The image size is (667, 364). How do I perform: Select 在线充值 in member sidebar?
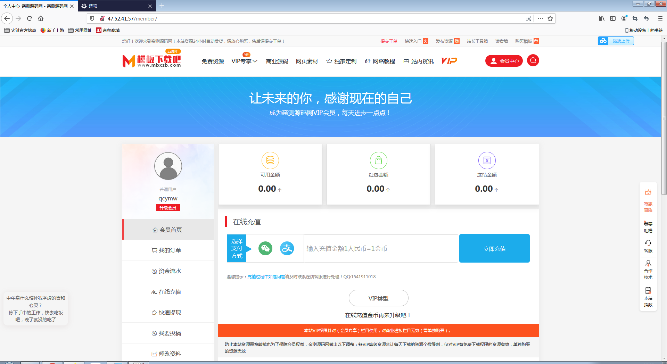coord(168,292)
